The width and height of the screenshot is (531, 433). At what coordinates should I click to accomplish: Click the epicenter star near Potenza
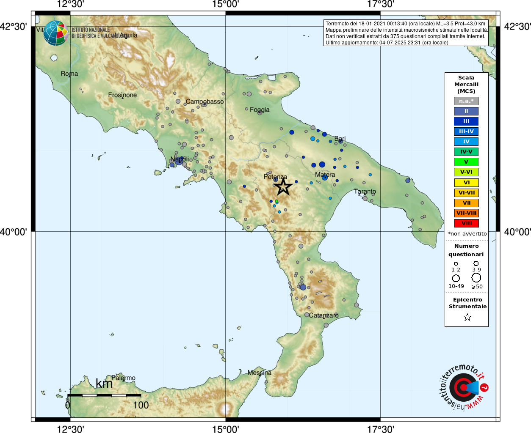pyautogui.click(x=283, y=186)
